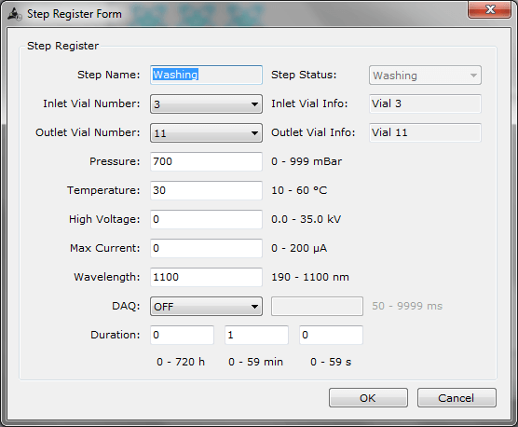Click the Step Name text field

tap(206, 75)
